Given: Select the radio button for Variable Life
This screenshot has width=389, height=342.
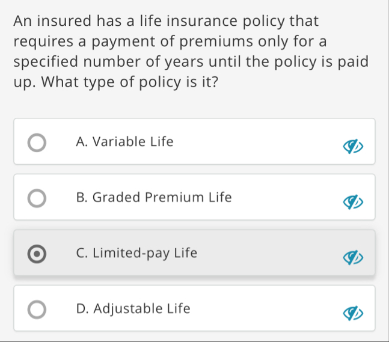Looking at the screenshot, I should coord(37,144).
